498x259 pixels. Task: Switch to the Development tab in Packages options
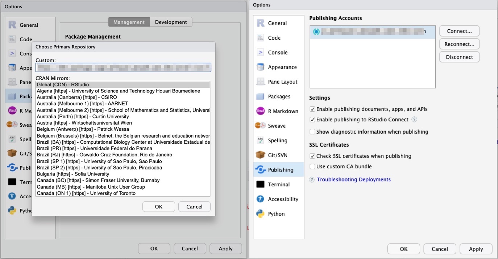171,22
